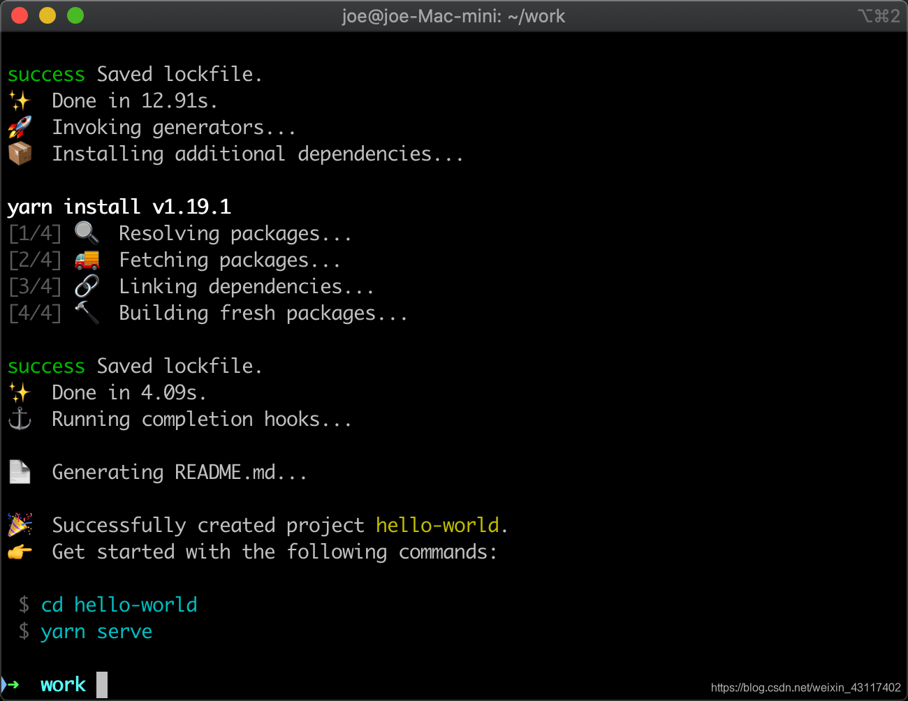Click the '[2/4]' step label
This screenshot has width=908, height=701.
tap(35, 260)
